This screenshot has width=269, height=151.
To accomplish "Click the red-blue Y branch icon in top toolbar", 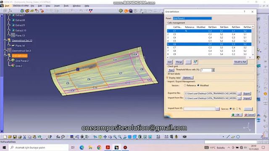I will point(91,11).
